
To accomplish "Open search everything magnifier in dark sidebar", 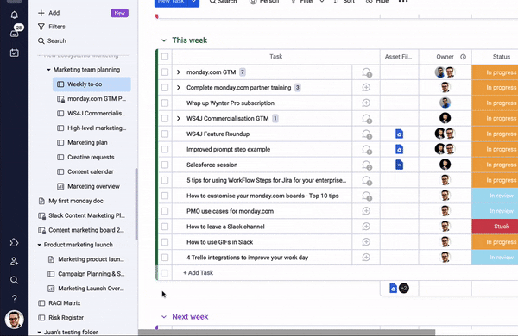I will tap(14, 280).
